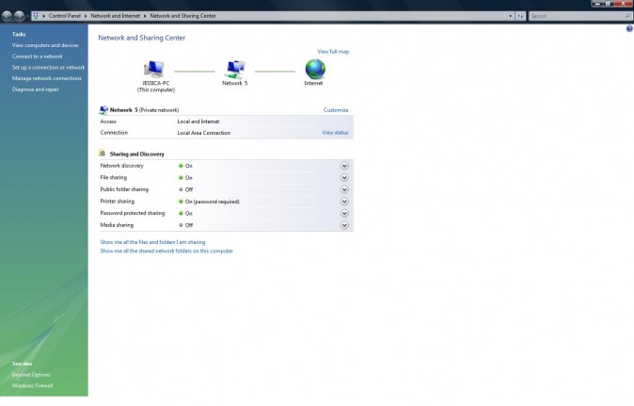The height and width of the screenshot is (406, 634).
Task: Click the Network 5 icon in map
Action: (x=235, y=69)
